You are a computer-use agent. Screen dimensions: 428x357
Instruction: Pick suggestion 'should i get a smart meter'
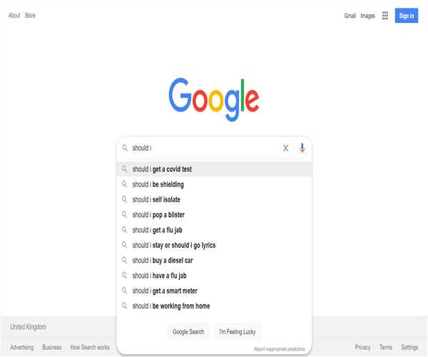(165, 291)
